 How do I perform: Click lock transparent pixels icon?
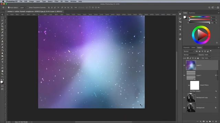[188, 58]
